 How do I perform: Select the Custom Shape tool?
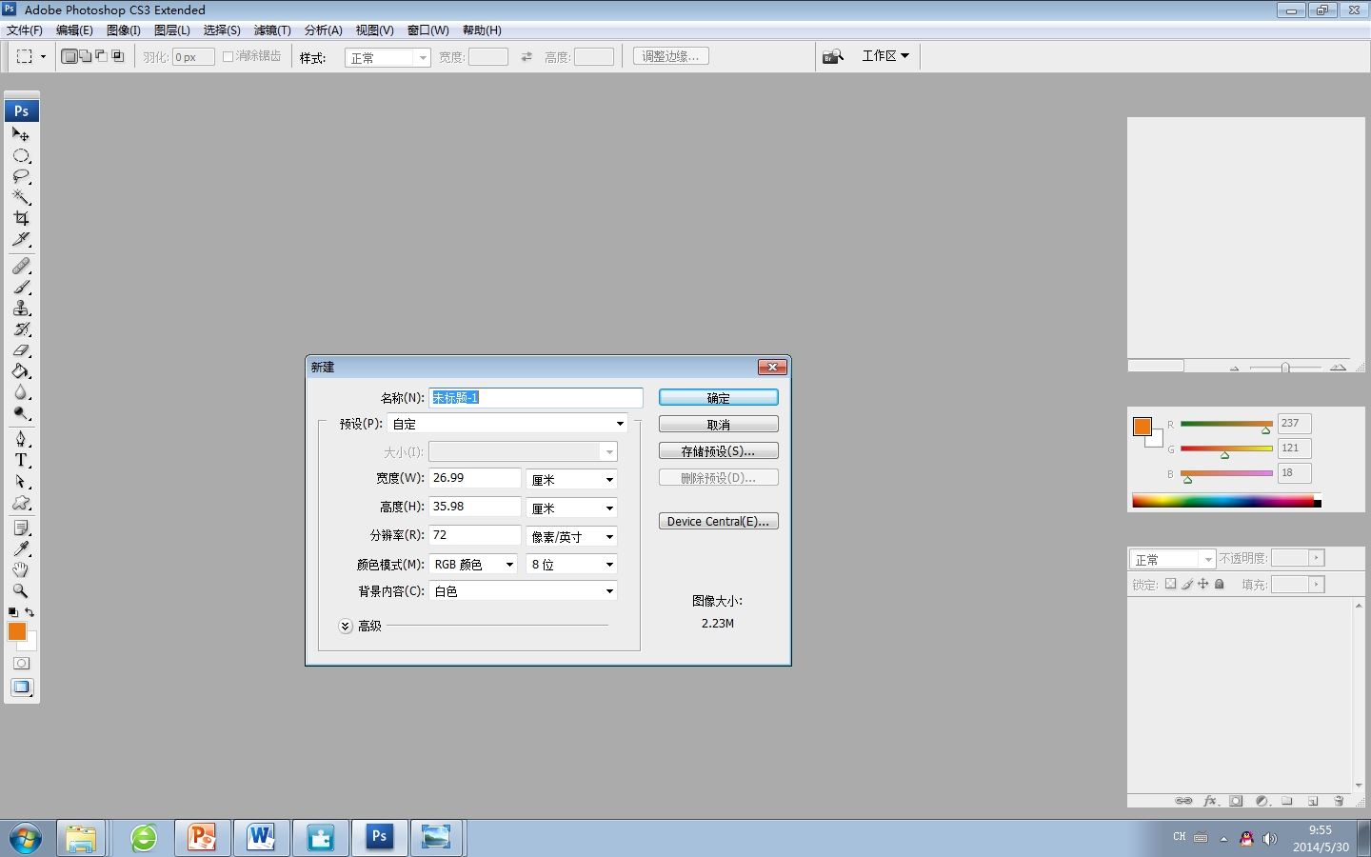tap(21, 503)
